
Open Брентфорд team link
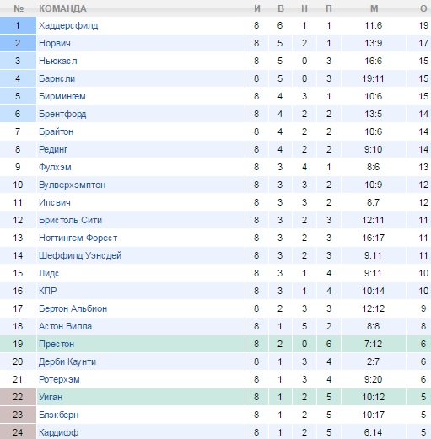point(62,114)
